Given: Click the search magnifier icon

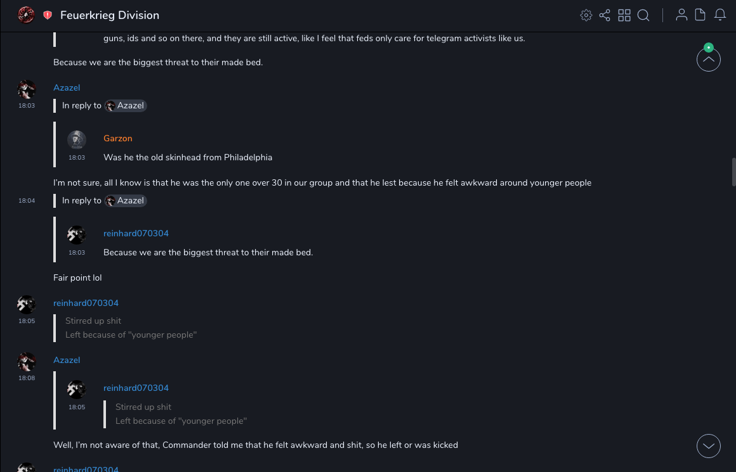Looking at the screenshot, I should [643, 15].
